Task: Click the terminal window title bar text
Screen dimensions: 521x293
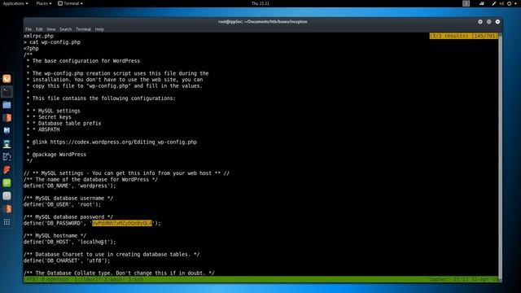Action: 262,22
